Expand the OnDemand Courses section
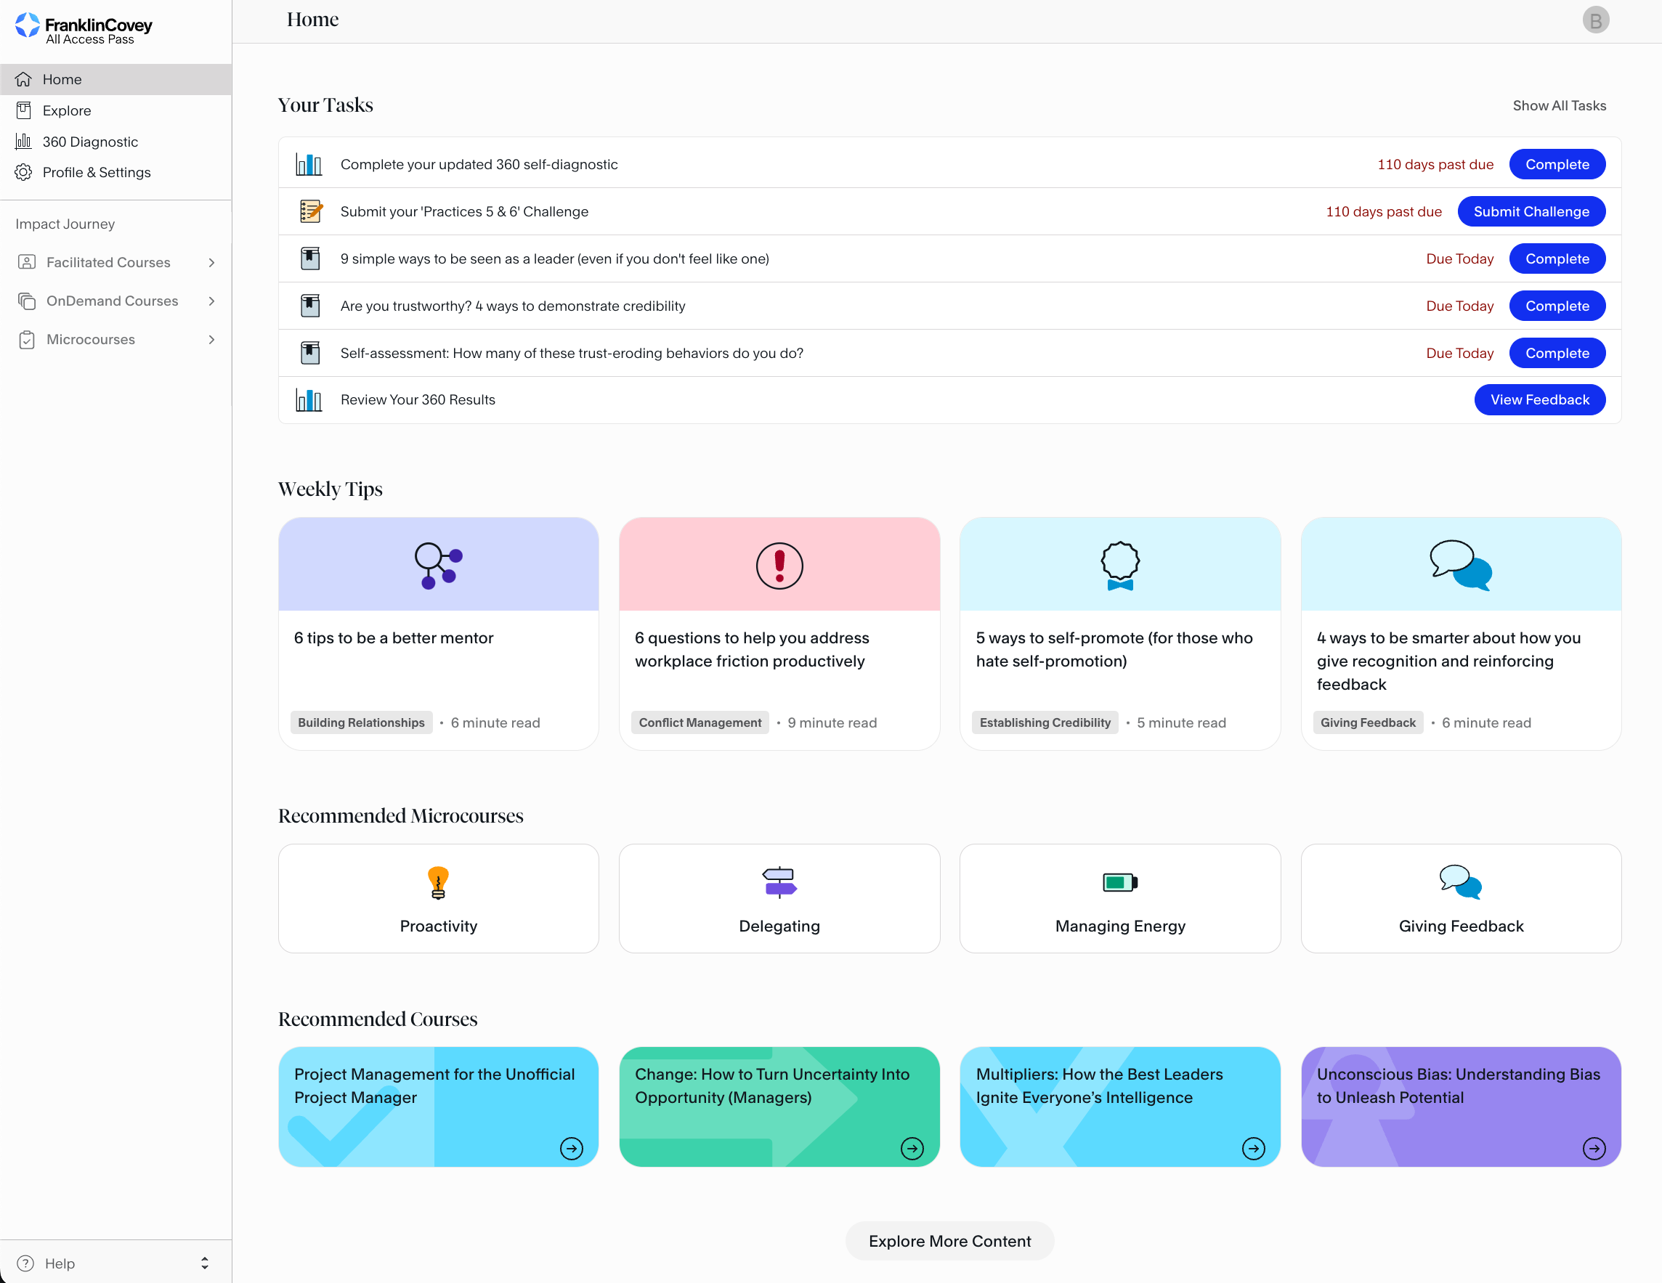Screen dimensions: 1662x1283 pyautogui.click(x=211, y=301)
